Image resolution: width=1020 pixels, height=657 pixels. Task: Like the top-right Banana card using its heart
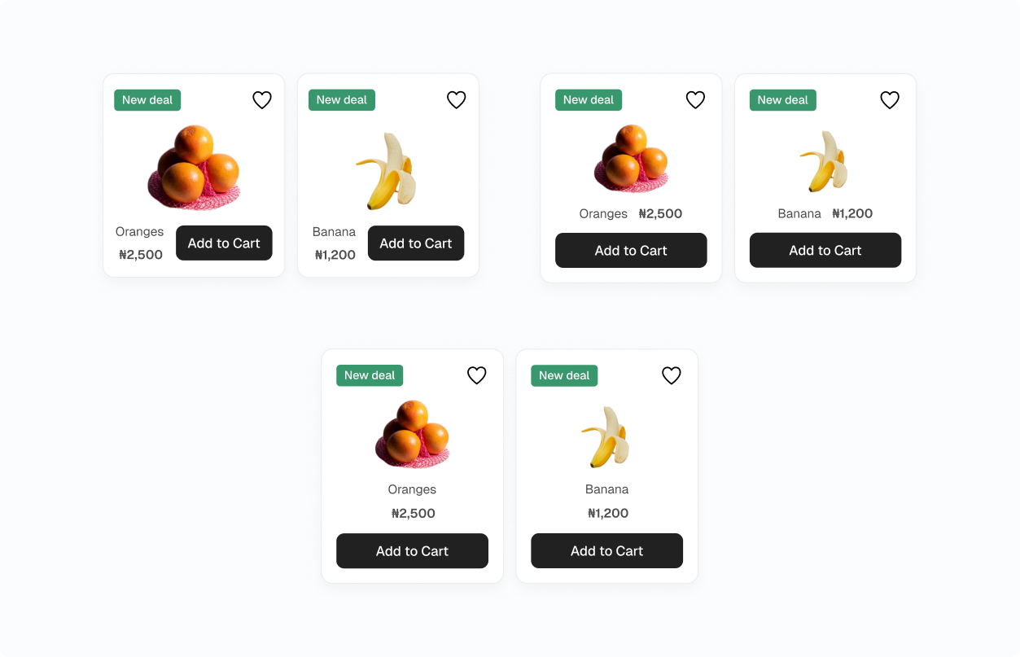coord(890,100)
